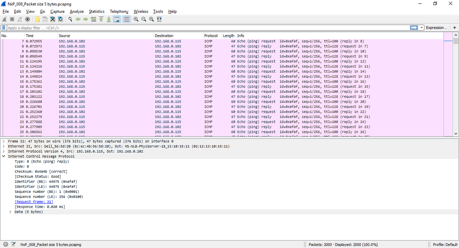The height and width of the screenshot is (248, 459).
Task: Follow the Request frame: 31 link
Action: (x=34, y=202)
